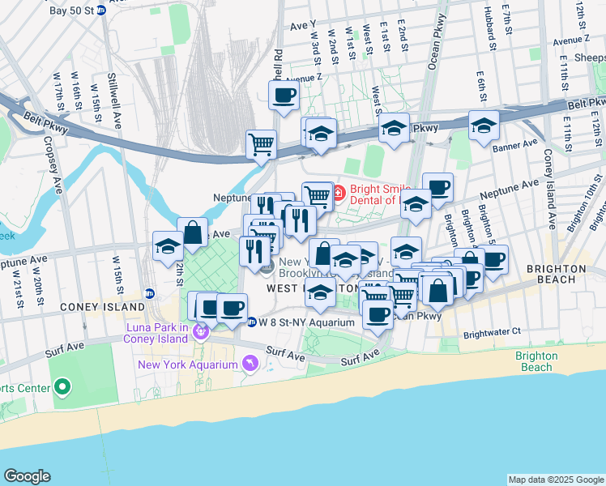Click the cafe marker near Avenue Z
The image size is (606, 486).
(x=284, y=98)
